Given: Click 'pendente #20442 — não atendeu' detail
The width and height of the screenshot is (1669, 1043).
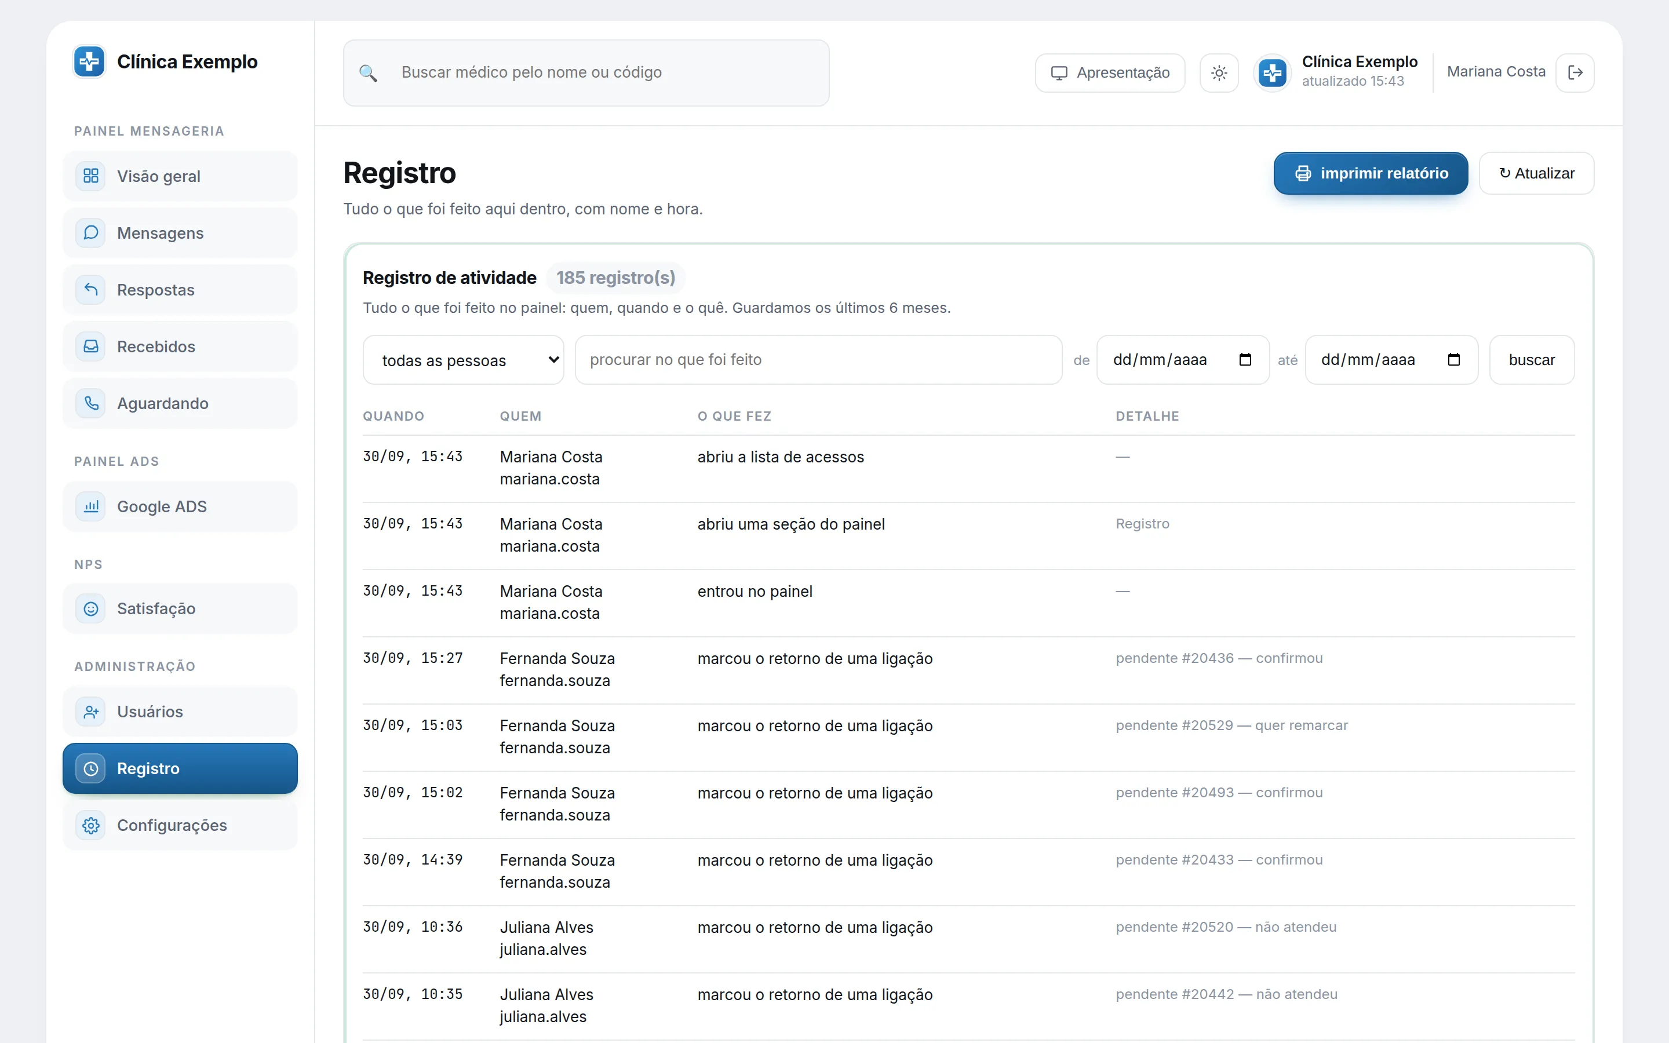Looking at the screenshot, I should (1226, 994).
